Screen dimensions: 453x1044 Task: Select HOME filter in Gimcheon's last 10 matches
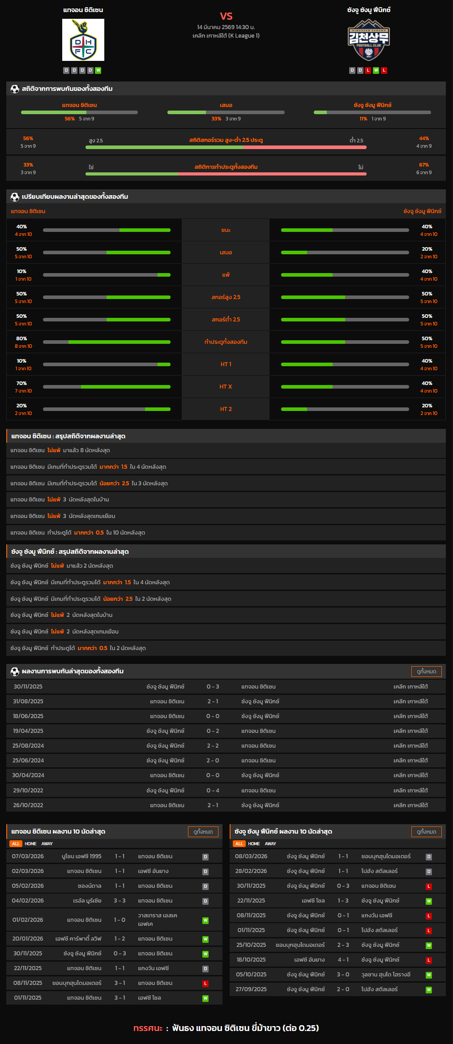[x=254, y=843]
